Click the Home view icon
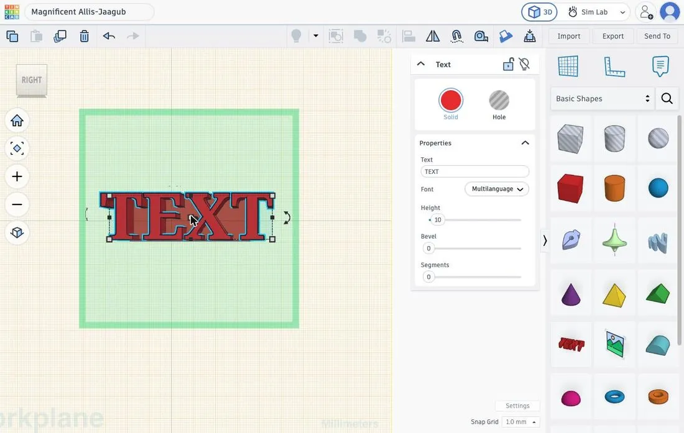 point(17,121)
